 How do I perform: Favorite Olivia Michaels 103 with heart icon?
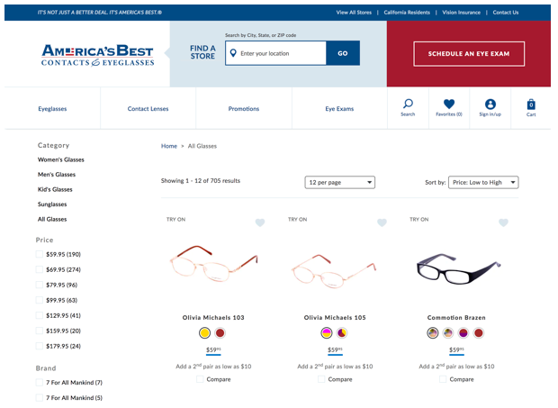[x=260, y=222]
